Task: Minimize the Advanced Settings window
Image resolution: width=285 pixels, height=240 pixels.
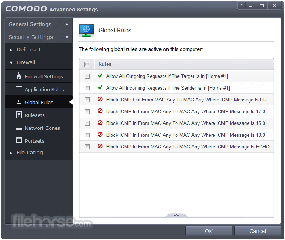Action: click(x=251, y=6)
